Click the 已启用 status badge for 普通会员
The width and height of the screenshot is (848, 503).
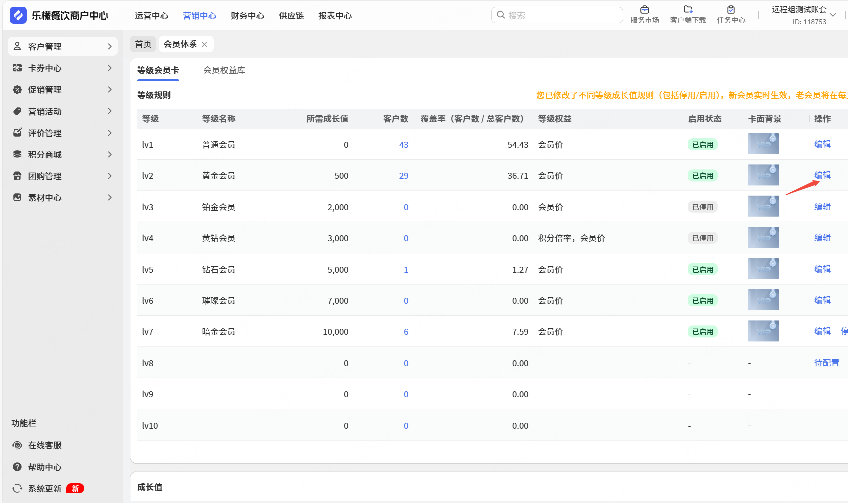click(x=702, y=145)
